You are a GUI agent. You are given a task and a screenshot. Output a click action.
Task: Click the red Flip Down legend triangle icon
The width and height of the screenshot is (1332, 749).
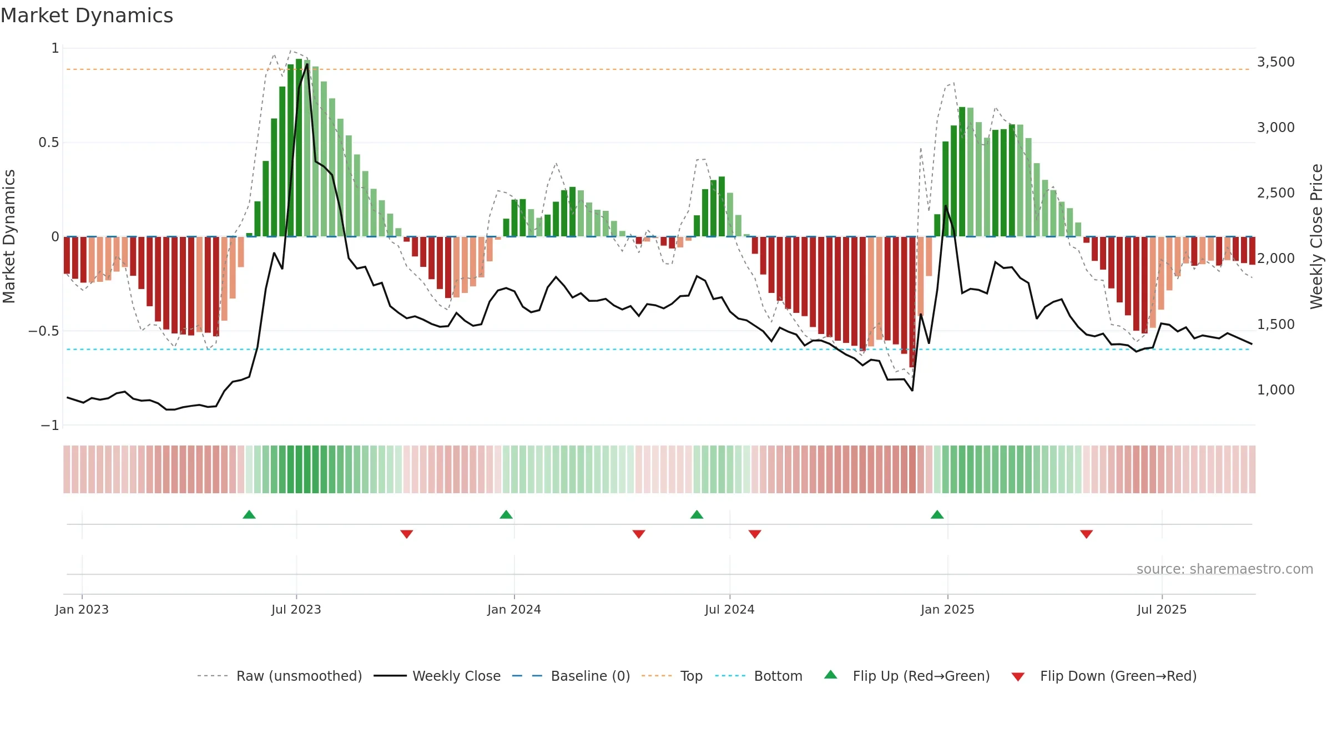(1018, 677)
